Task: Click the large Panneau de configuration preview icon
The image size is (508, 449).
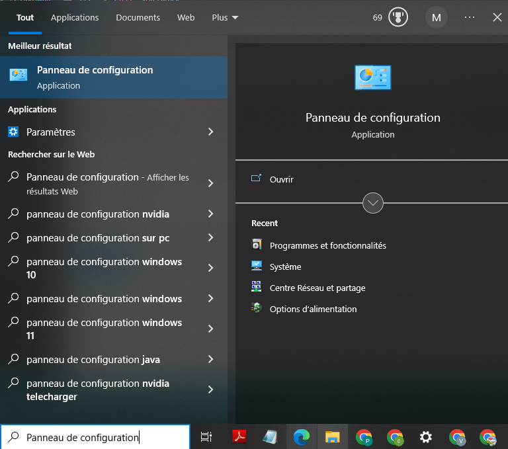Action: click(x=373, y=77)
